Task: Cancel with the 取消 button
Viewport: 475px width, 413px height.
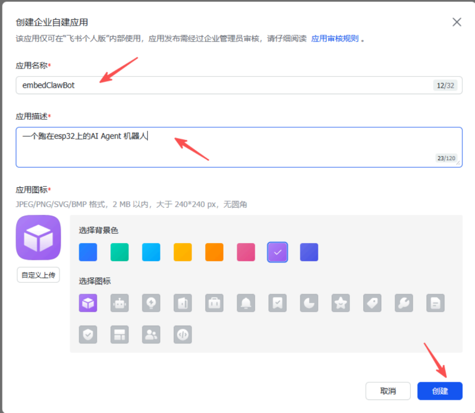Action: 388,391
